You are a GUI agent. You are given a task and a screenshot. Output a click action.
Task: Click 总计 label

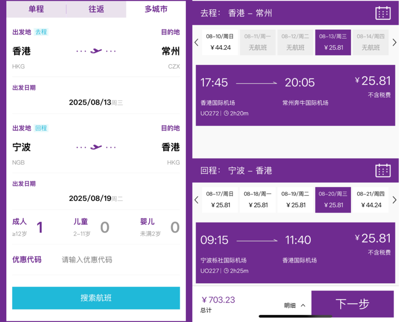[x=206, y=310]
